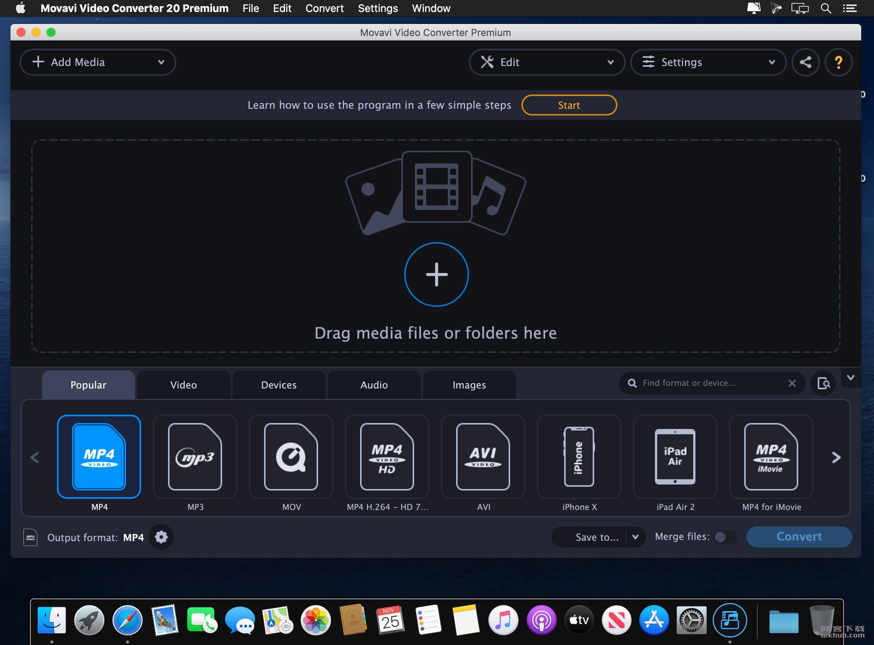Show previous format presets with left arrow
The image size is (874, 645).
point(35,457)
